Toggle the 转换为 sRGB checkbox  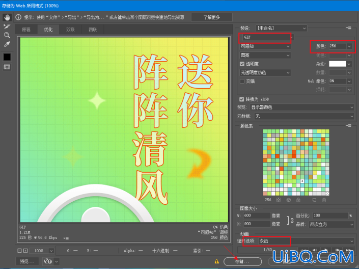pyautogui.click(x=241, y=99)
